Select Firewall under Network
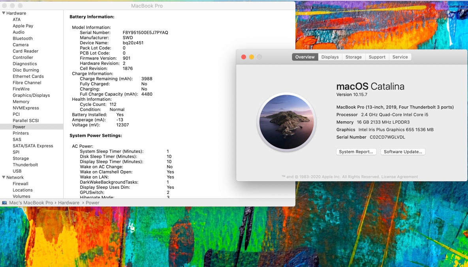Image resolution: width=468 pixels, height=267 pixels. (x=21, y=184)
